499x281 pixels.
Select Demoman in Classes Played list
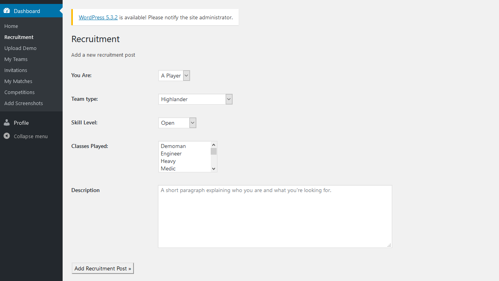173,146
